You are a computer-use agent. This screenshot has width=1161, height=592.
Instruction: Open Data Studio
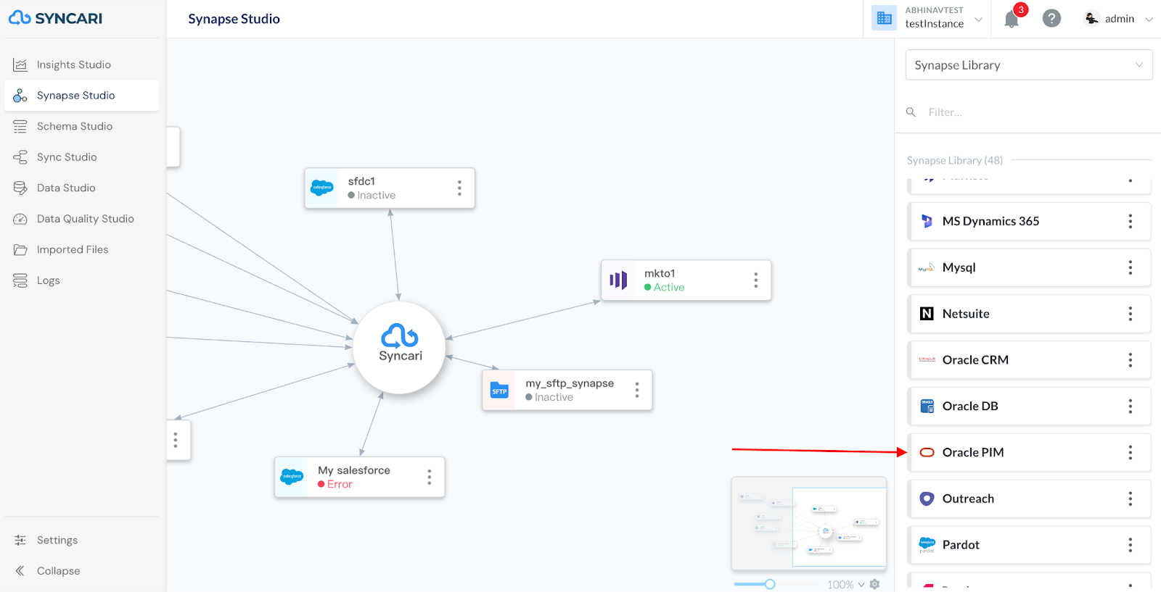pyautogui.click(x=81, y=188)
